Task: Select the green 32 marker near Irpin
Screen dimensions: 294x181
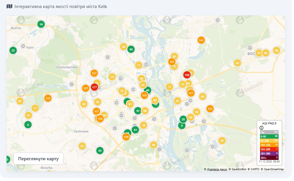Action: coord(13,51)
